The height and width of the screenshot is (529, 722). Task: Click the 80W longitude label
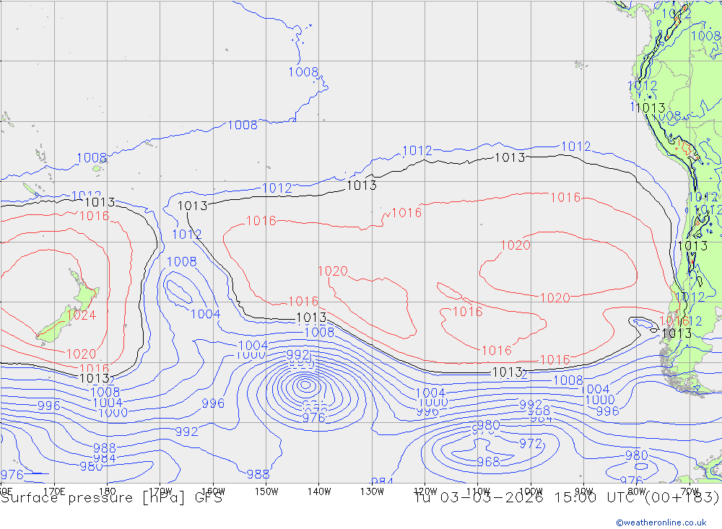click(637, 491)
